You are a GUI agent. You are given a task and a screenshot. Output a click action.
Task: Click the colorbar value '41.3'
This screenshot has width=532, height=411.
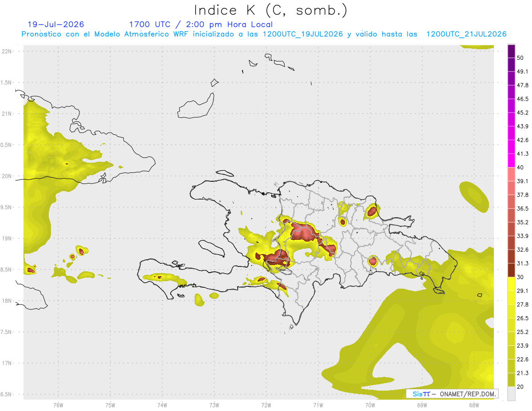point(523,154)
